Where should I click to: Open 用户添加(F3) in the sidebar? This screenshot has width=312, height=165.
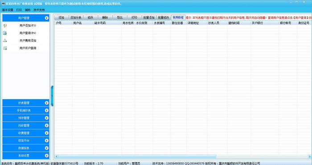pos(28,25)
